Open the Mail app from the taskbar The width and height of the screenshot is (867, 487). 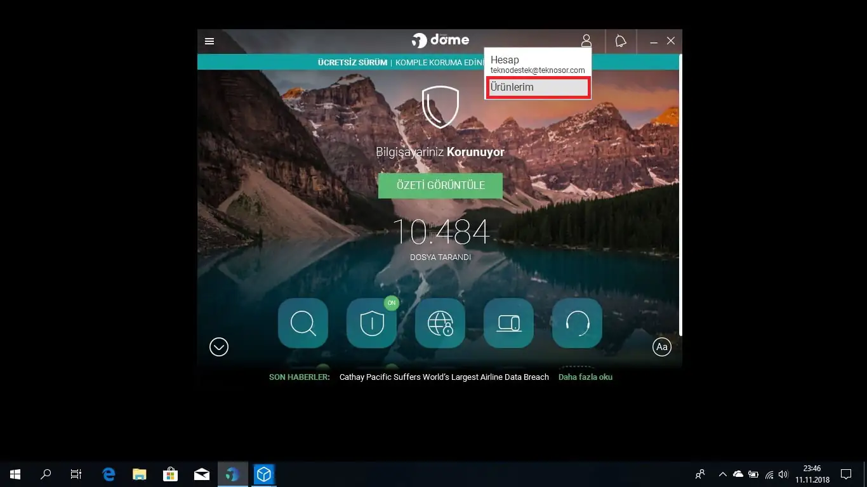click(x=202, y=474)
